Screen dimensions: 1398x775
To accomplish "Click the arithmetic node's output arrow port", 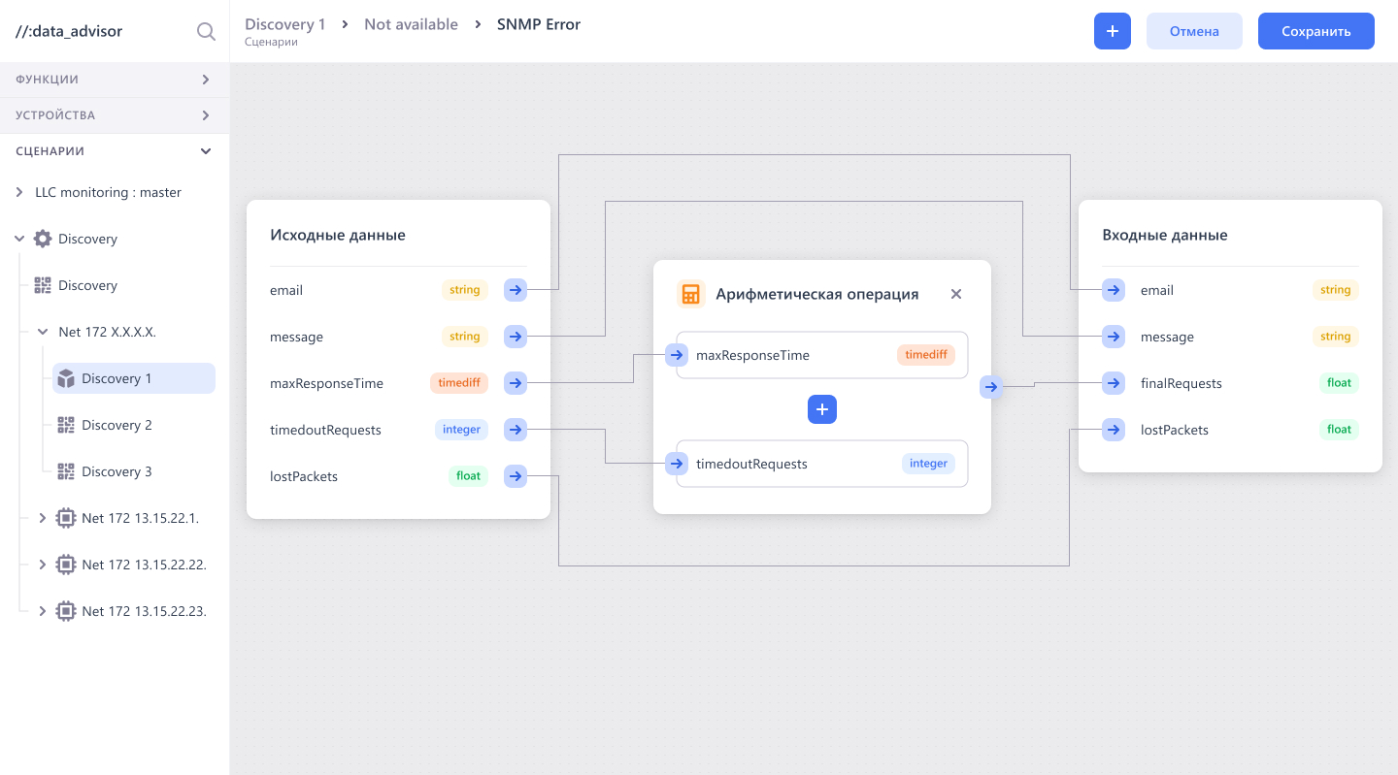I will click(x=990, y=387).
